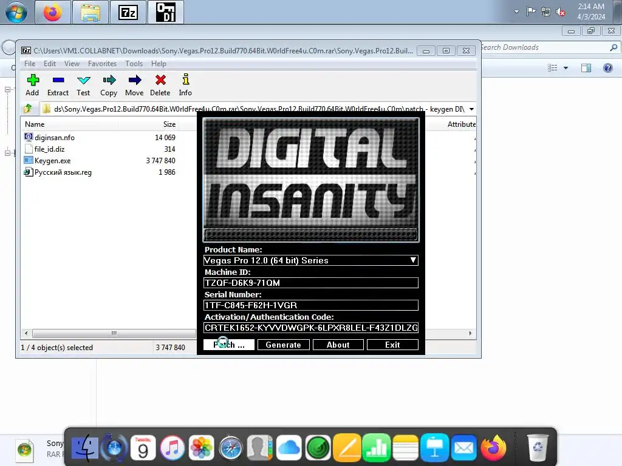Viewport: 622px width, 466px height.
Task: Toggle the preview pane icon in Explorer
Action: (x=586, y=68)
